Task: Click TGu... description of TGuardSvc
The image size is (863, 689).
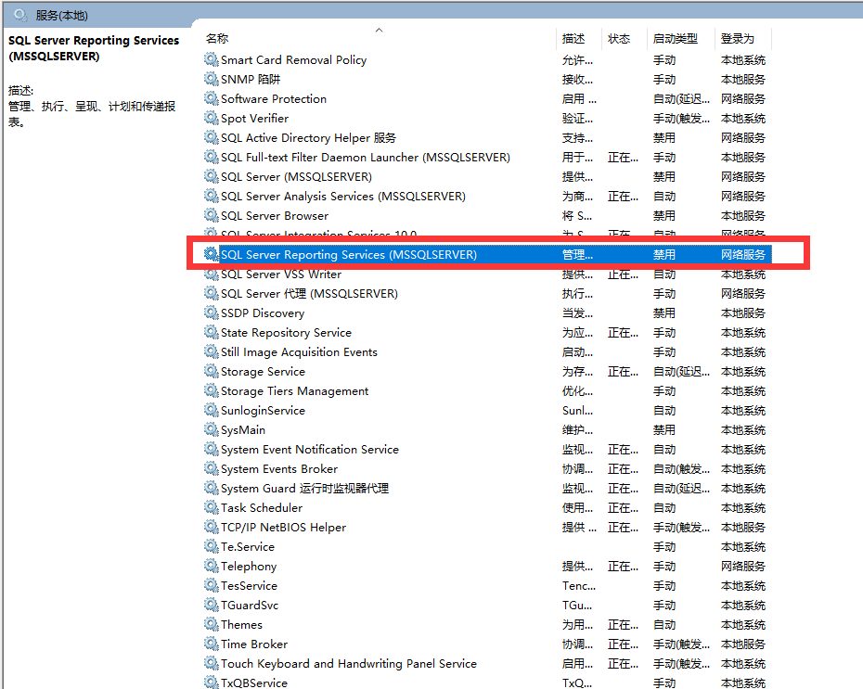Action: [x=577, y=605]
